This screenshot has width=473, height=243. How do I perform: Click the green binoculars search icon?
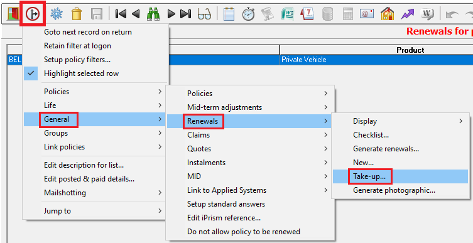pos(153,14)
